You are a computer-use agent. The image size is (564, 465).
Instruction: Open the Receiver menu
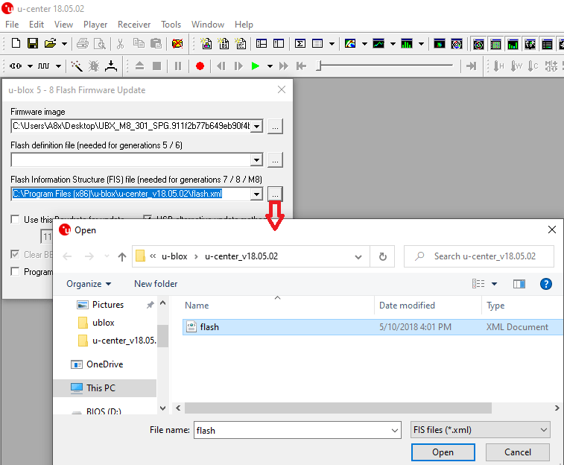pyautogui.click(x=134, y=25)
